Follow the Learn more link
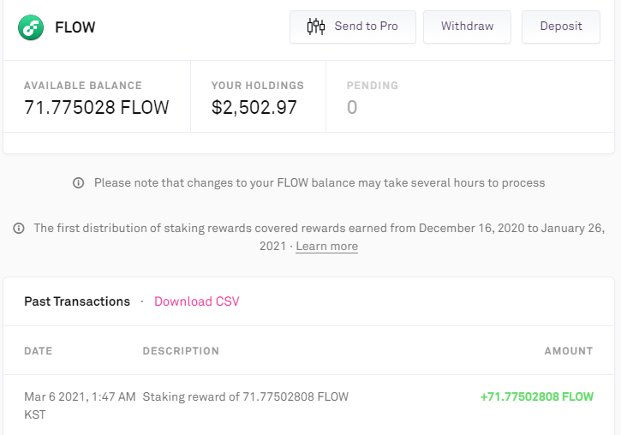Image resolution: width=621 pixels, height=435 pixels. click(x=326, y=247)
